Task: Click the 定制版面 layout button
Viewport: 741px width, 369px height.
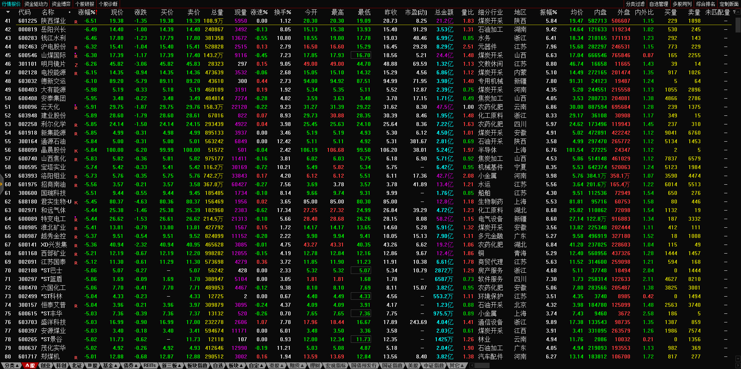Action: point(729,4)
